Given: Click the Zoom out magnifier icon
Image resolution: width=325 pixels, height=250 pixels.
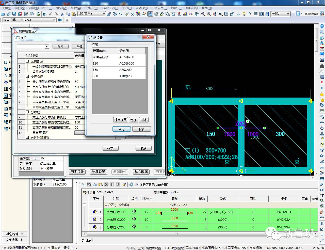Looking at the screenshot, I should 209,14.
